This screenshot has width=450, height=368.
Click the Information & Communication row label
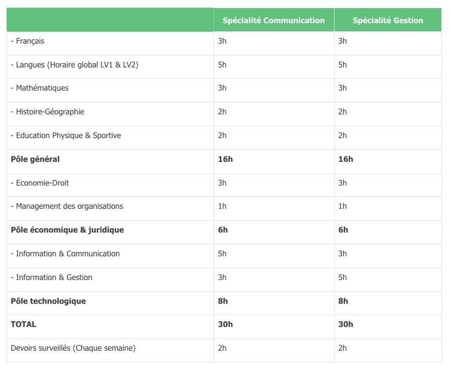(x=65, y=254)
